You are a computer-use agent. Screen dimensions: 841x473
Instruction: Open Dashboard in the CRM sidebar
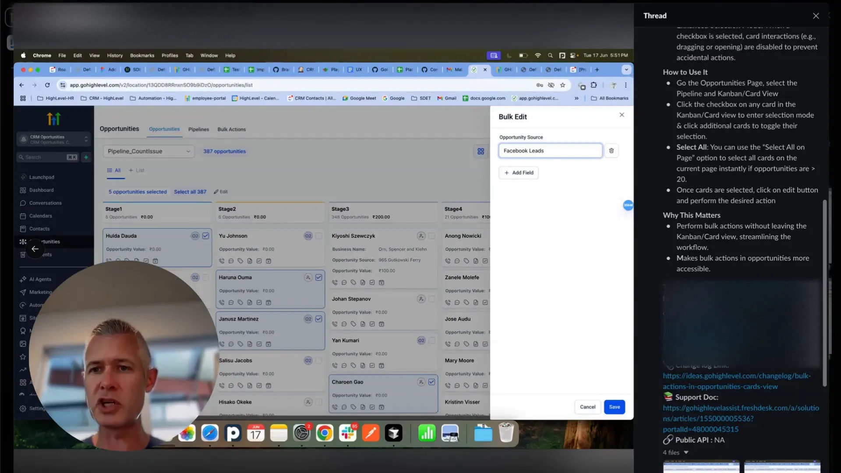tap(42, 190)
